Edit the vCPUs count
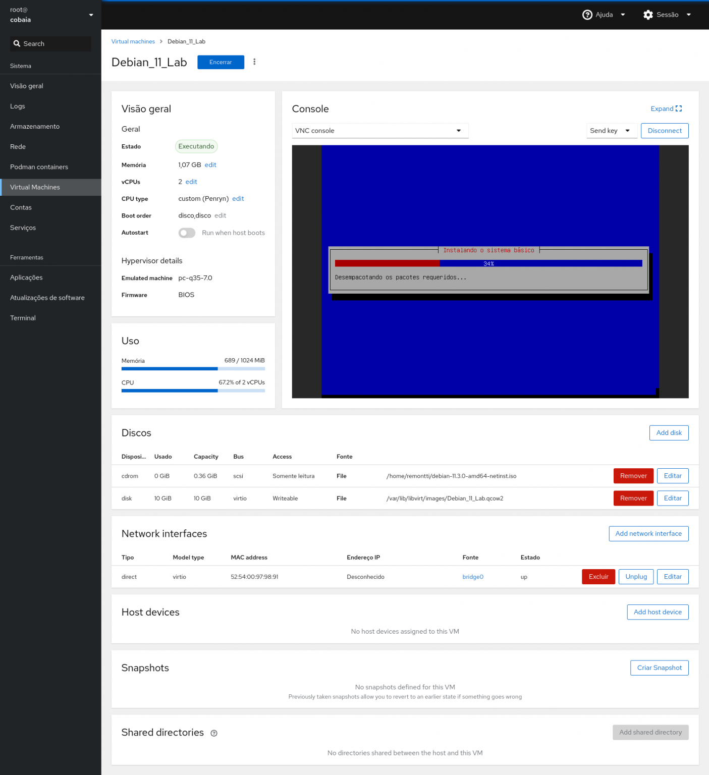Screen dimensions: 709x775 coord(191,182)
